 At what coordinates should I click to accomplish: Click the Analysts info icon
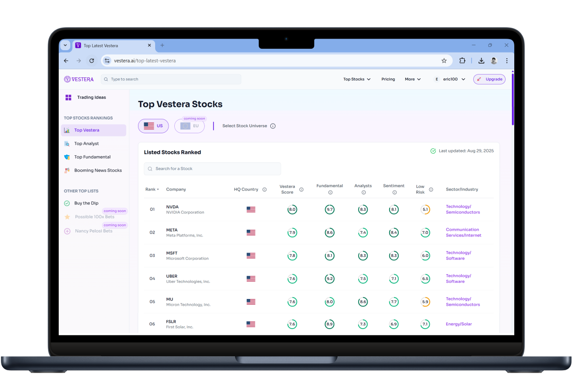[x=363, y=192]
